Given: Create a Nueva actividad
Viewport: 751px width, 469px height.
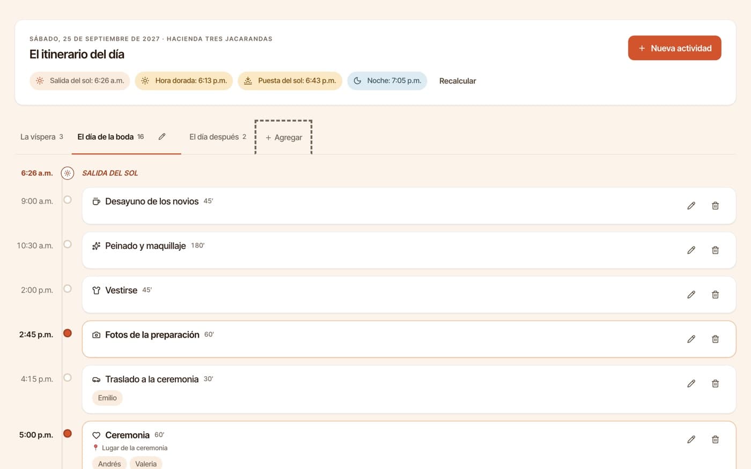Looking at the screenshot, I should point(674,48).
